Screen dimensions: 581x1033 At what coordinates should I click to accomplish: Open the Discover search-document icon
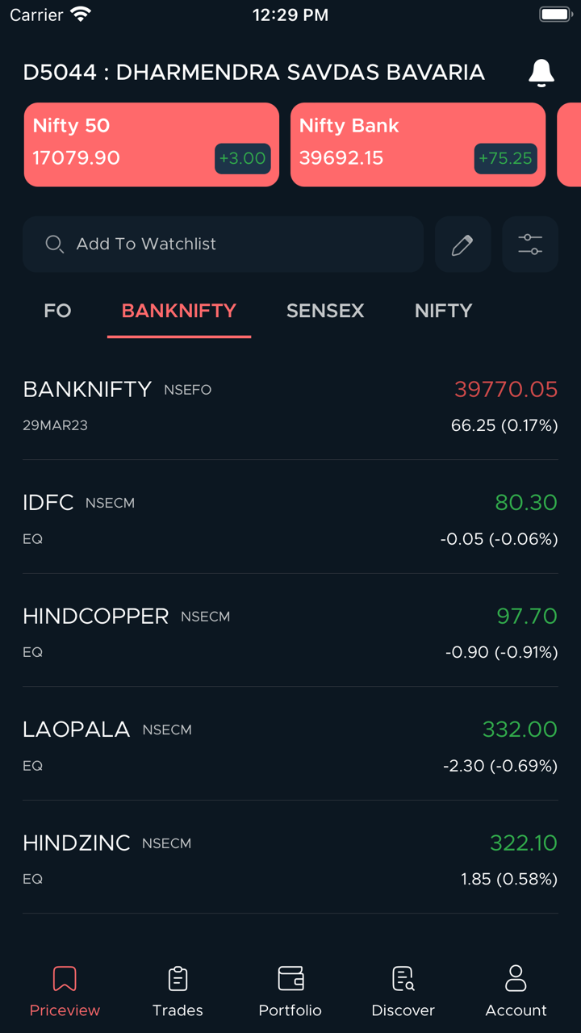pyautogui.click(x=403, y=979)
